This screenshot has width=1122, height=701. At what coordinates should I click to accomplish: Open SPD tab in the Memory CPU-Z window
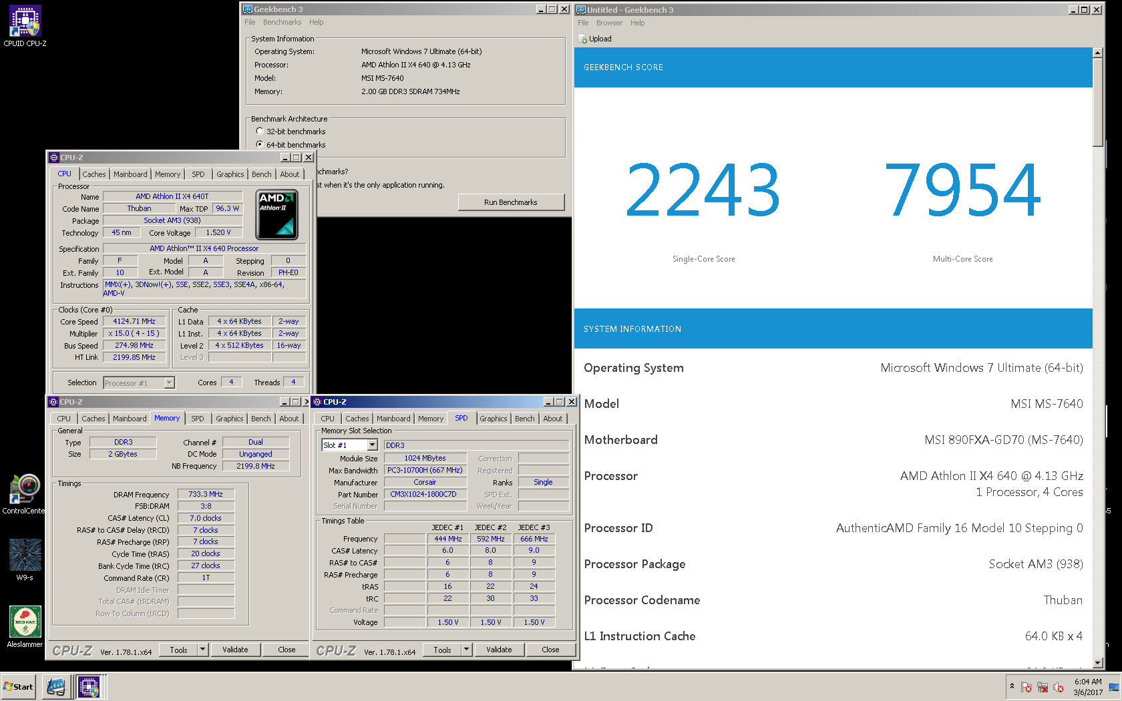(x=198, y=419)
